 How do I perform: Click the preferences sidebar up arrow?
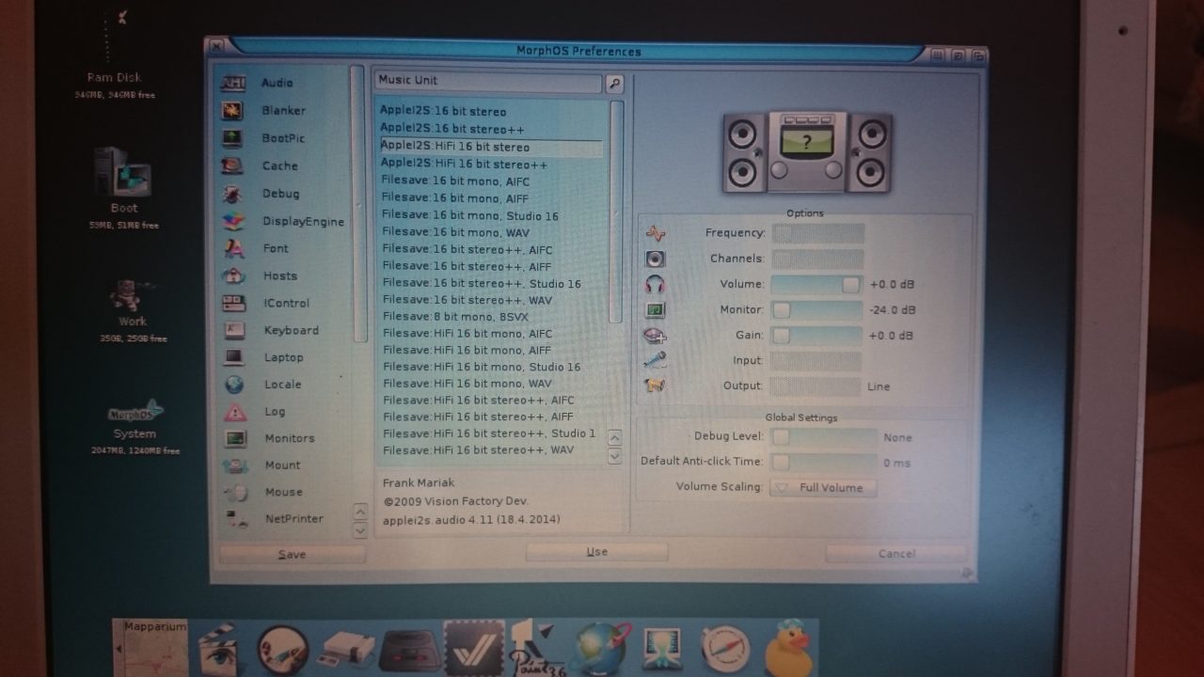coord(359,512)
